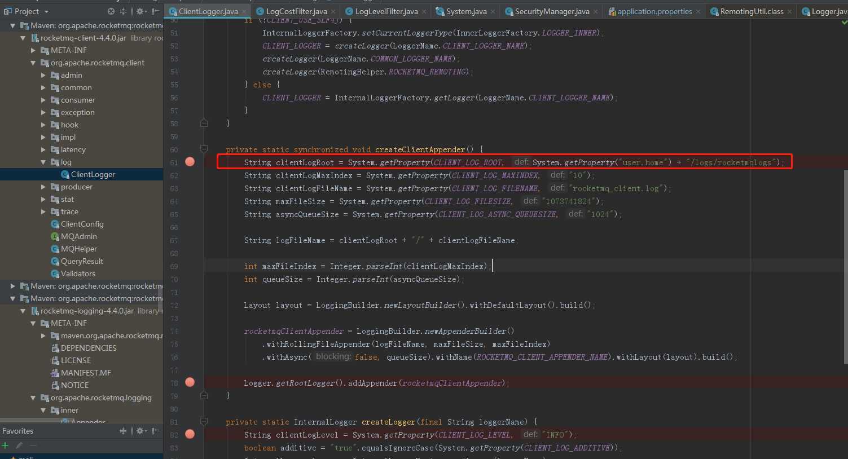
Task: Collapse the rocketmq-logging-4.4.0.jar node
Action: click(x=23, y=311)
